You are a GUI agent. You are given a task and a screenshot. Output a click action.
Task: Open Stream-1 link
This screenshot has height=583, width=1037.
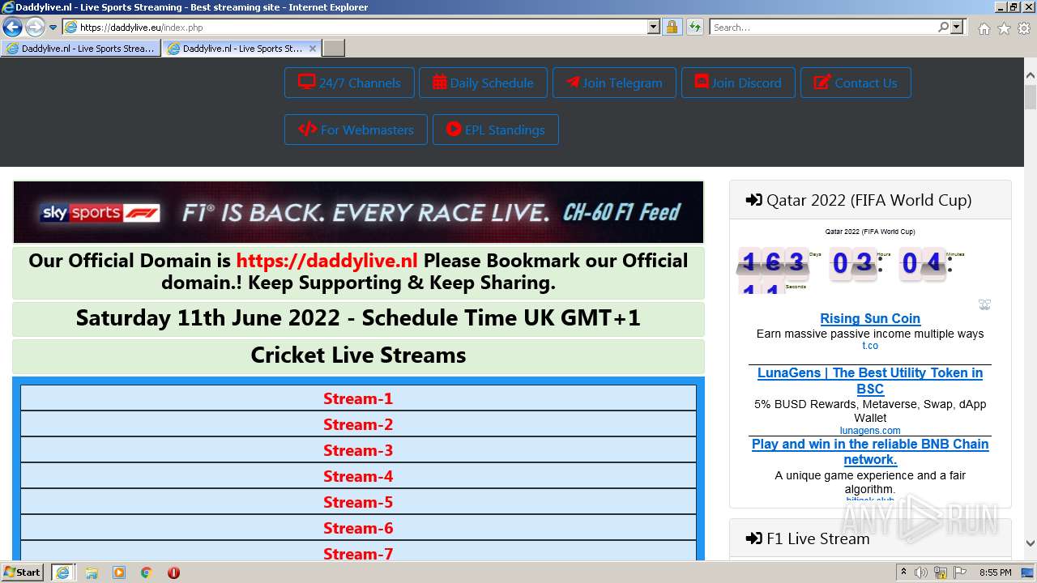pos(358,398)
